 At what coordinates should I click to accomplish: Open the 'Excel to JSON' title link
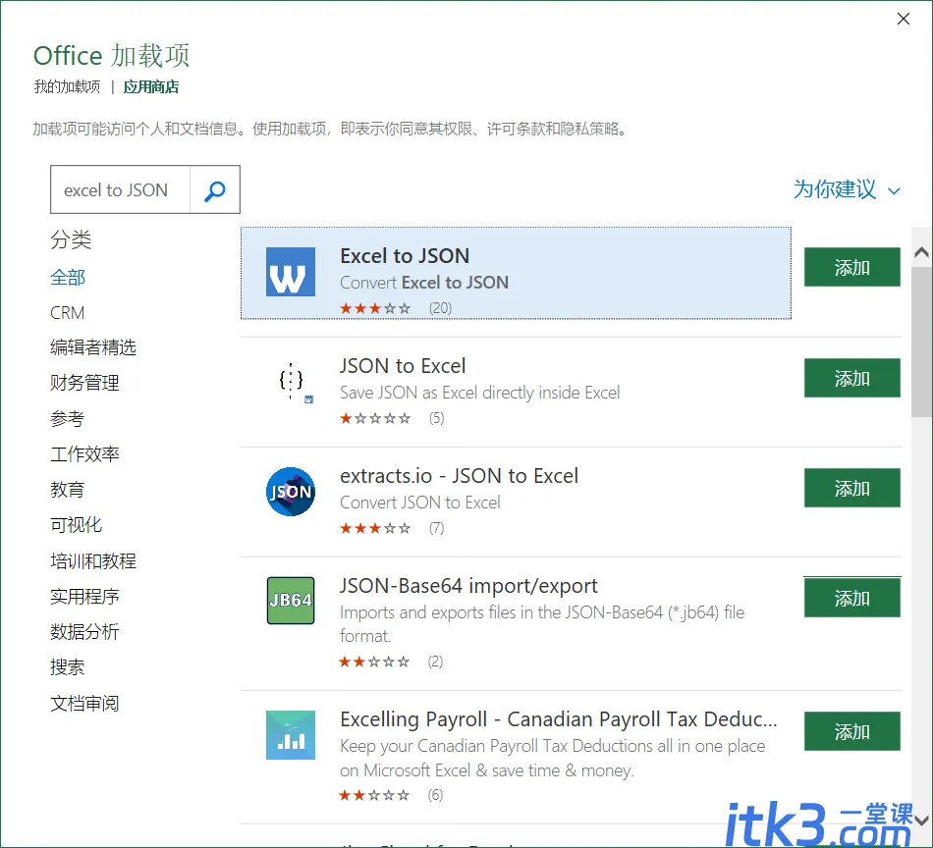(x=405, y=256)
